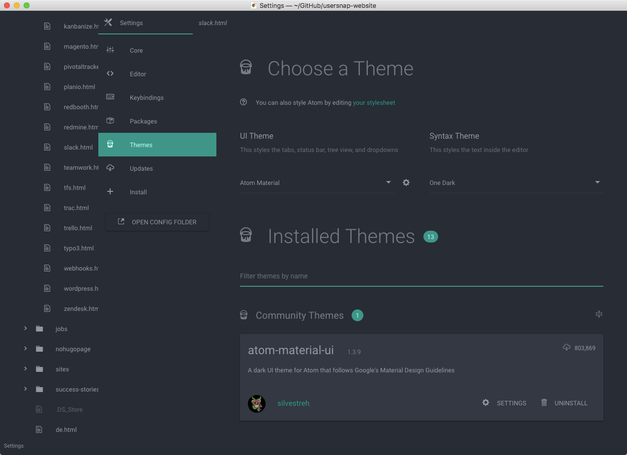Open your stylesheet link
This screenshot has height=455, width=627.
coord(374,102)
